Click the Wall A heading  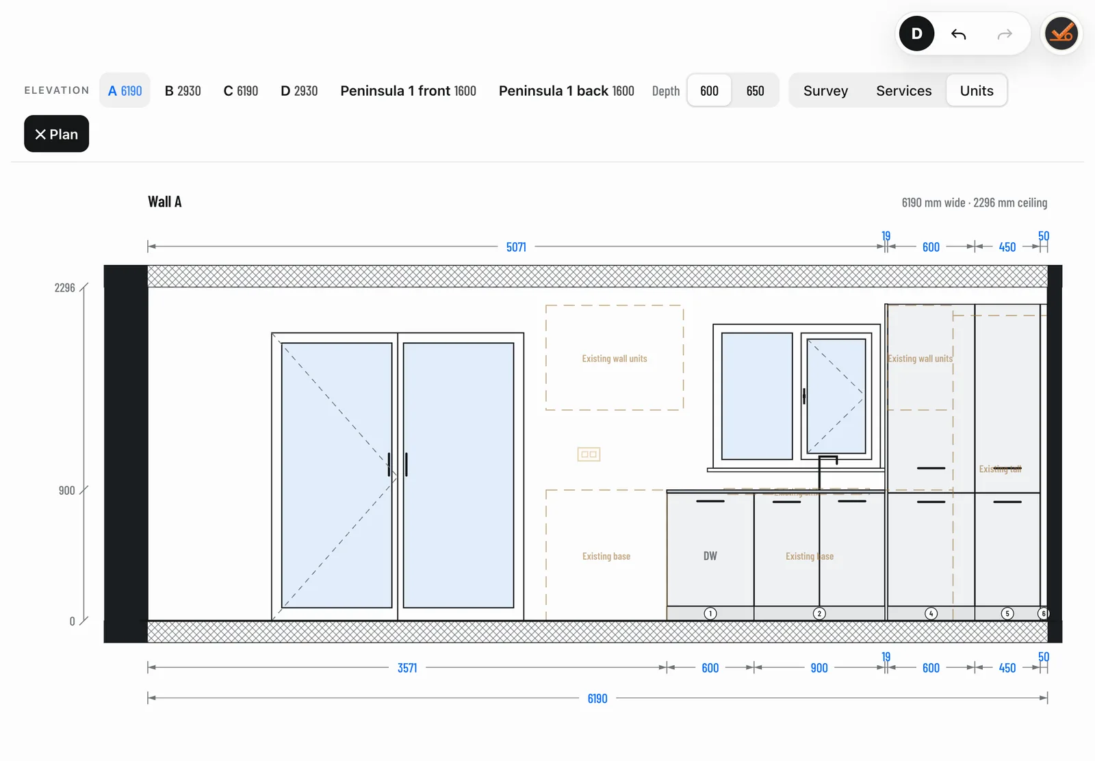[x=165, y=202]
